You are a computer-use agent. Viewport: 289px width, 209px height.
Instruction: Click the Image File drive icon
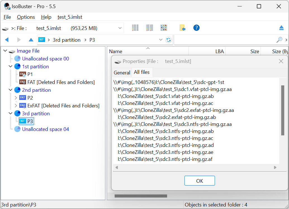12,51
